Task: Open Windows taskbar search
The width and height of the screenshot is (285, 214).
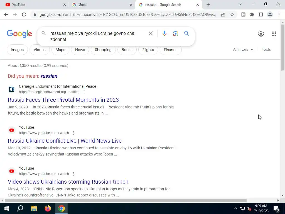Action: coord(20,208)
